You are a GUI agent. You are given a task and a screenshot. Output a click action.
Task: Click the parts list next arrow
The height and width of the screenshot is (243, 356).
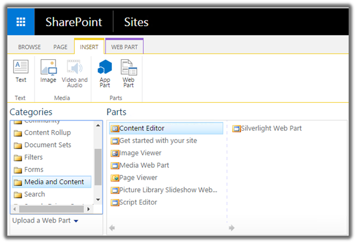pos(231,228)
